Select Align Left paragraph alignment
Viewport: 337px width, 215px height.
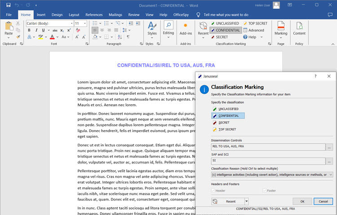(95, 30)
